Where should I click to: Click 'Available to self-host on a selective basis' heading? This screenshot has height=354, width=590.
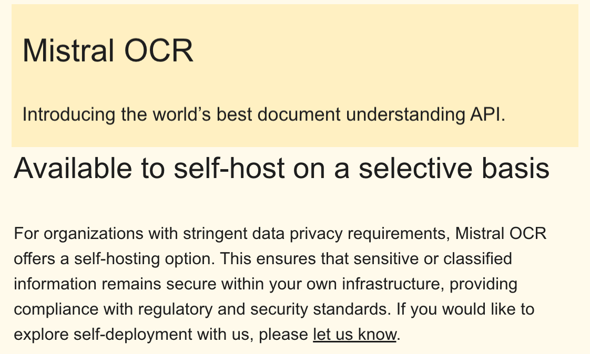[282, 169]
